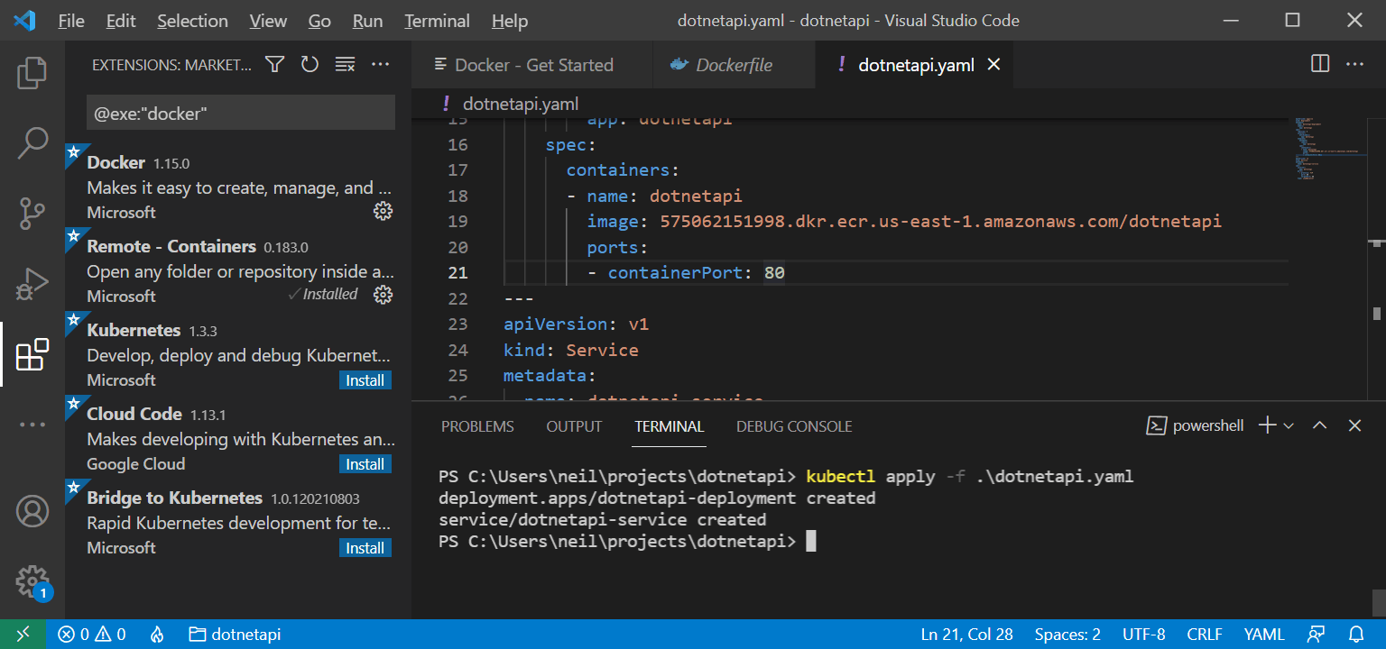Toggle the maximized panel size chevron
The width and height of the screenshot is (1386, 649).
pyautogui.click(x=1319, y=425)
